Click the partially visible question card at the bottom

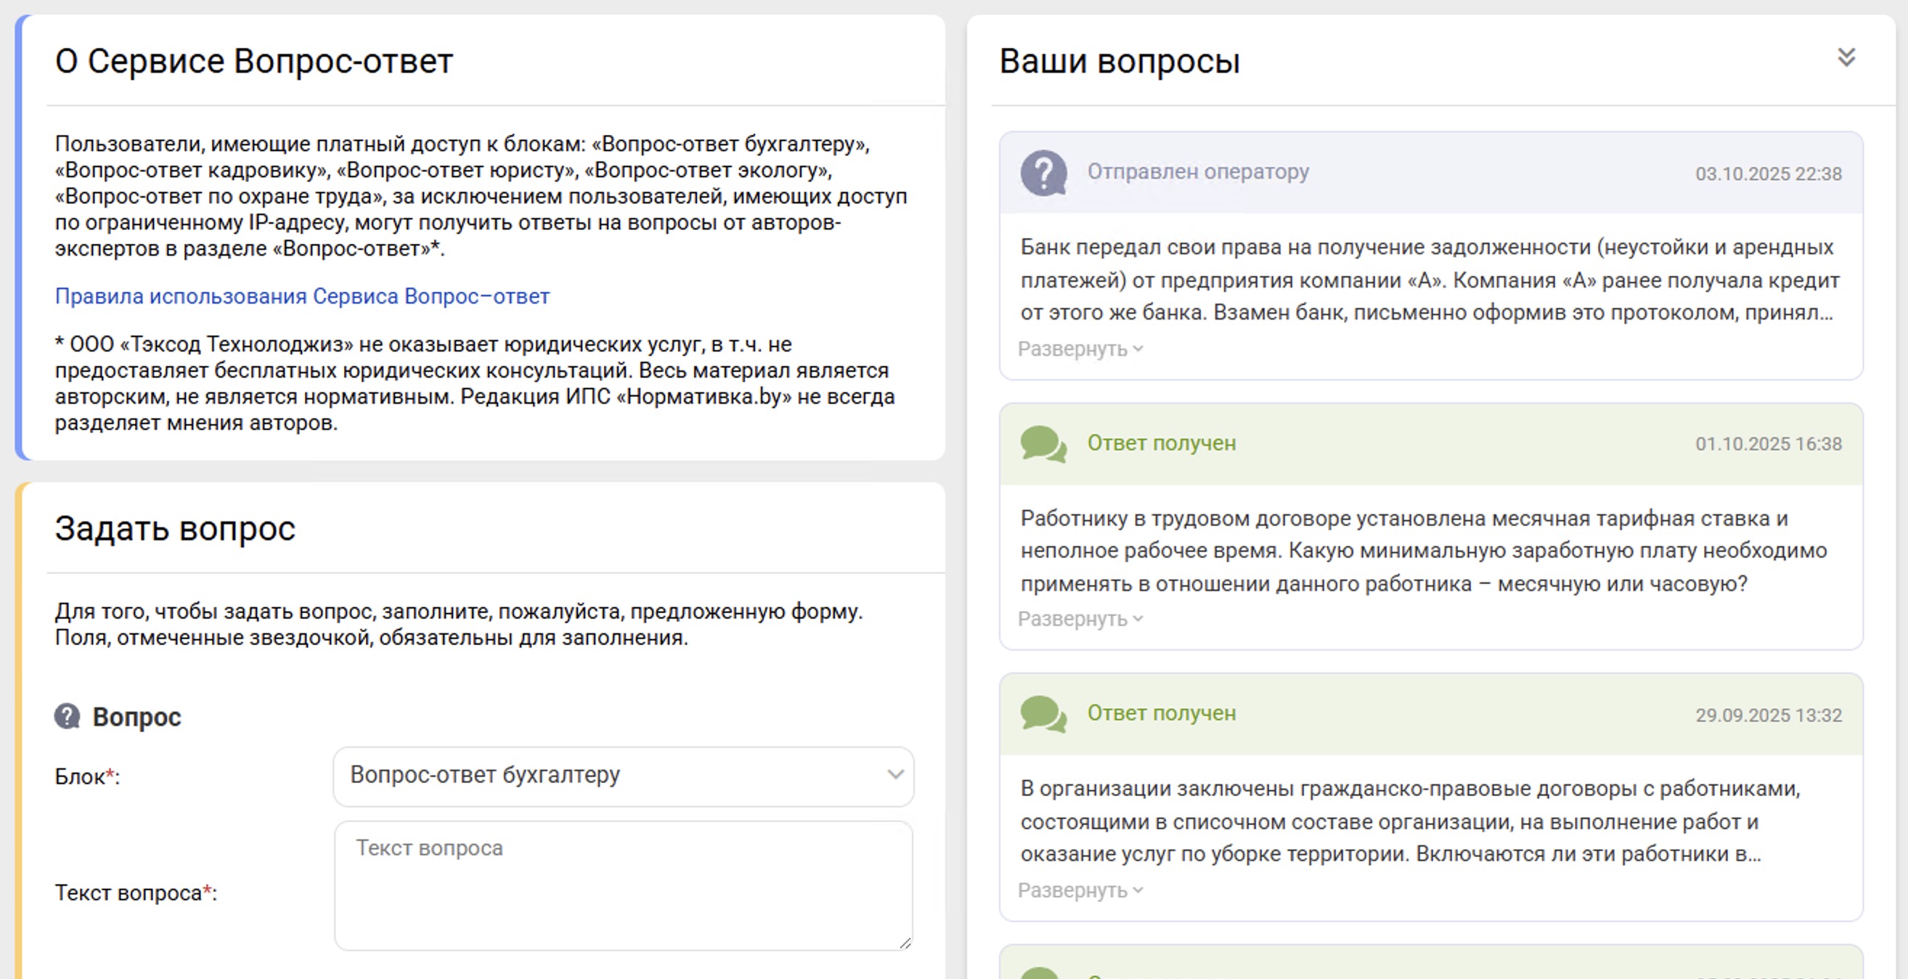(1430, 964)
